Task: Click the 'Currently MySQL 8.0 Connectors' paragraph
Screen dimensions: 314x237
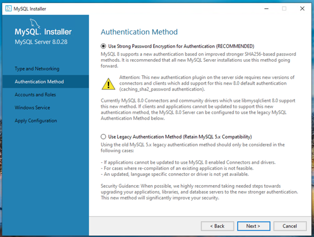Action: point(198,109)
